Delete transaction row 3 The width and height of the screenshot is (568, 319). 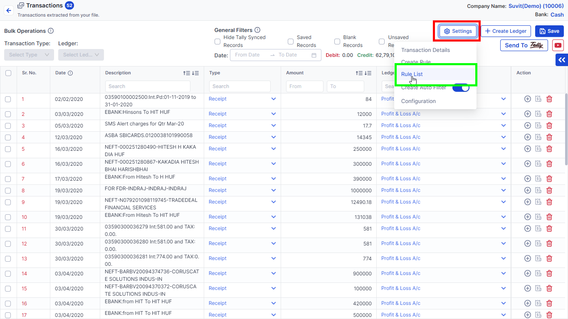coord(549,125)
